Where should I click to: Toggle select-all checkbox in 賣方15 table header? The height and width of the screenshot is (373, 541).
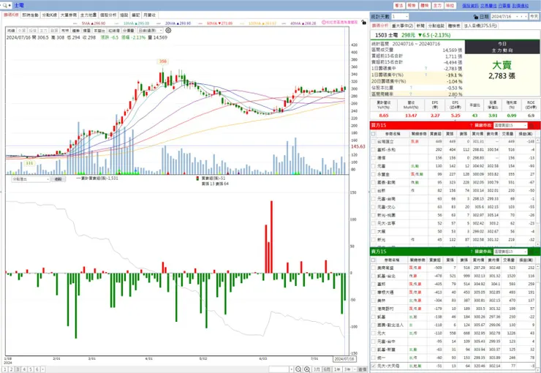pyautogui.click(x=374, y=260)
